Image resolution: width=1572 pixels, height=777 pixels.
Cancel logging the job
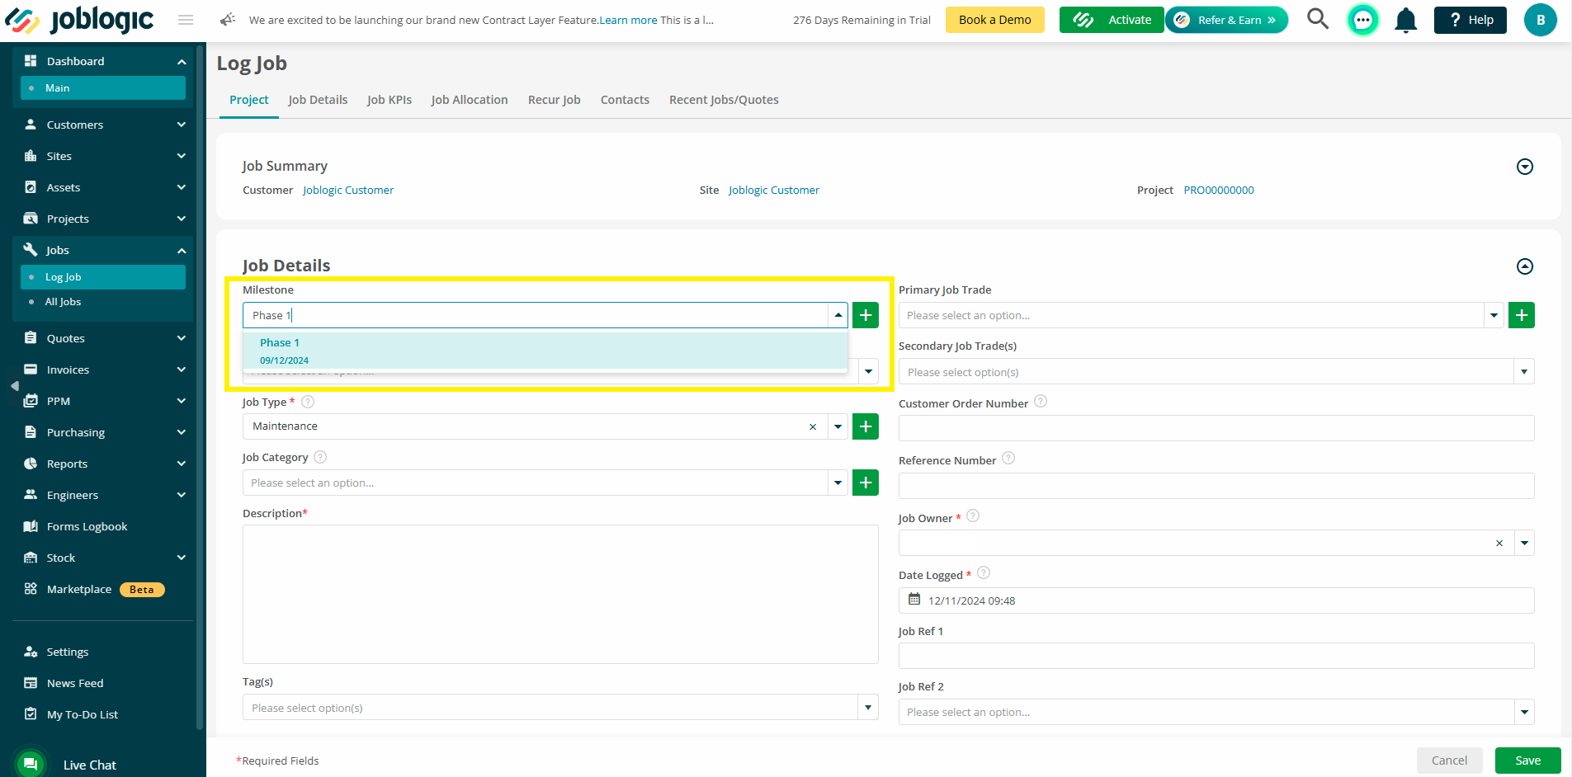(x=1450, y=761)
